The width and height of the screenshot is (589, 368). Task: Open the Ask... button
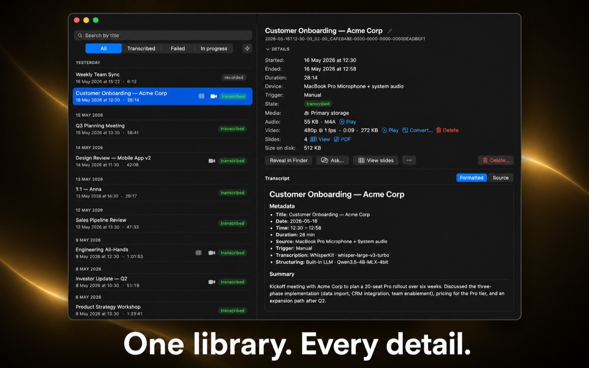333,160
